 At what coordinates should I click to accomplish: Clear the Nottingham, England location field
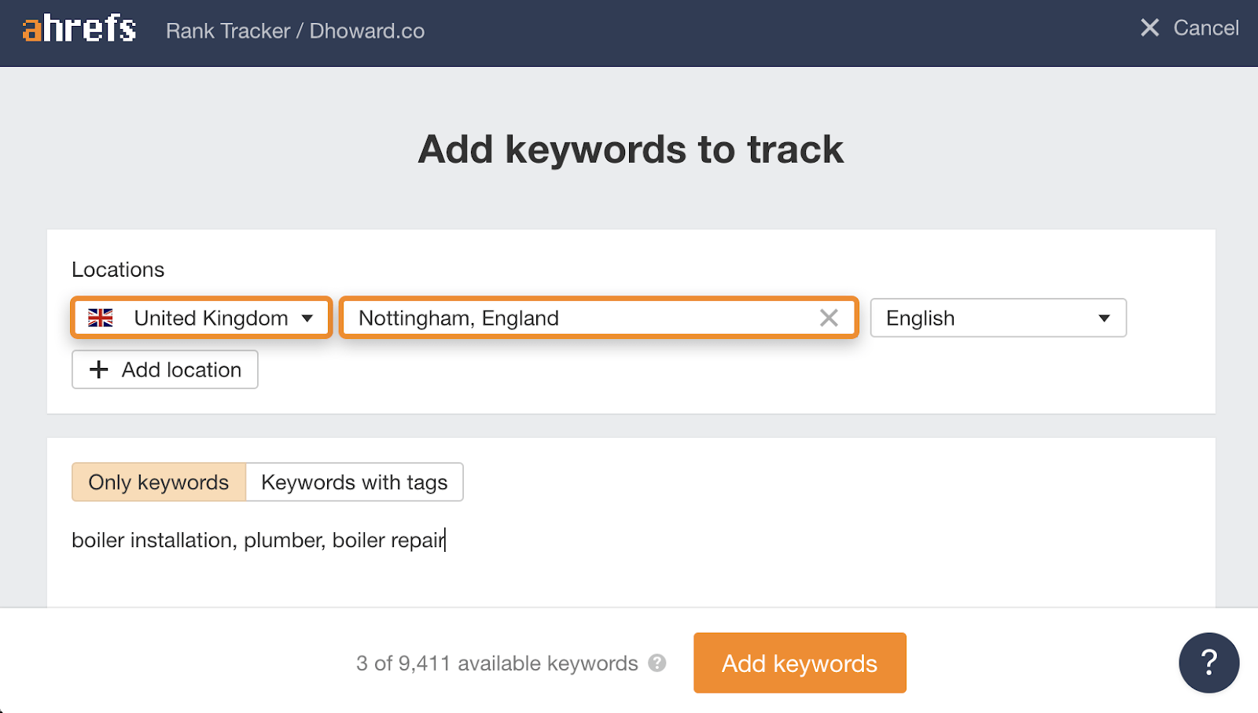(829, 318)
